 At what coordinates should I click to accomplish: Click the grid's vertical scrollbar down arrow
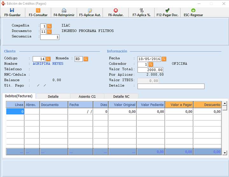[x=225, y=153]
